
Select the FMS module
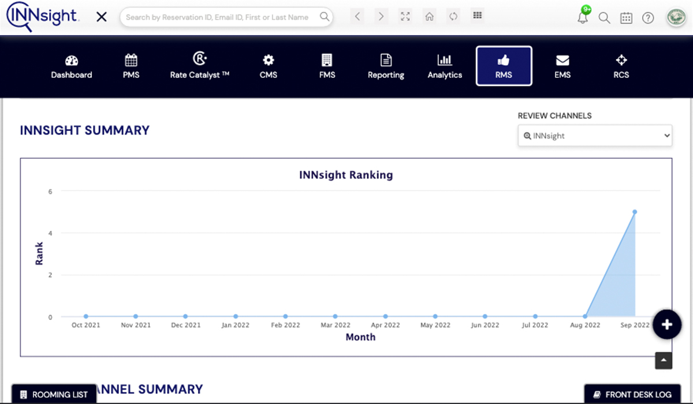(327, 66)
